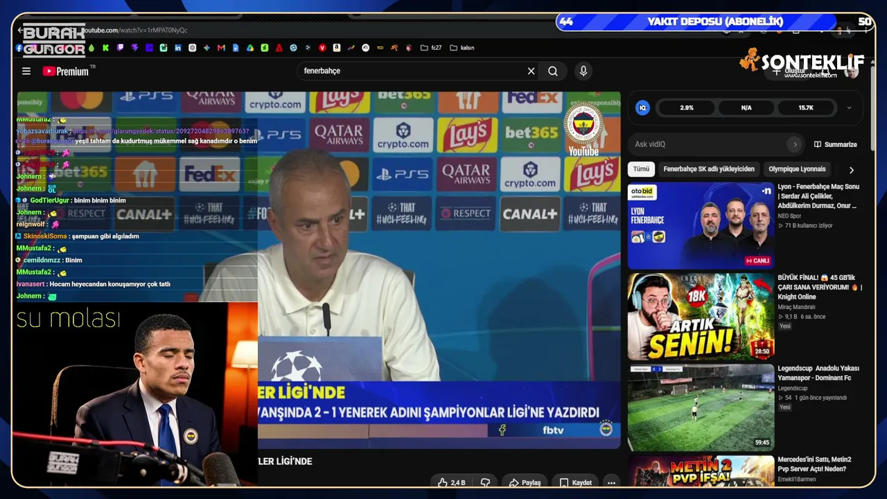Screen dimensions: 887x499
Task: Select 'Fenerbahçe SK adlı yükleyiciden' chip
Action: (709, 169)
